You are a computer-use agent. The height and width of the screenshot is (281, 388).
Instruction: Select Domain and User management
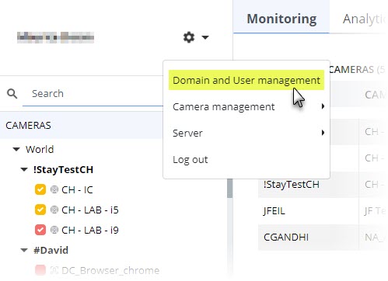(246, 80)
